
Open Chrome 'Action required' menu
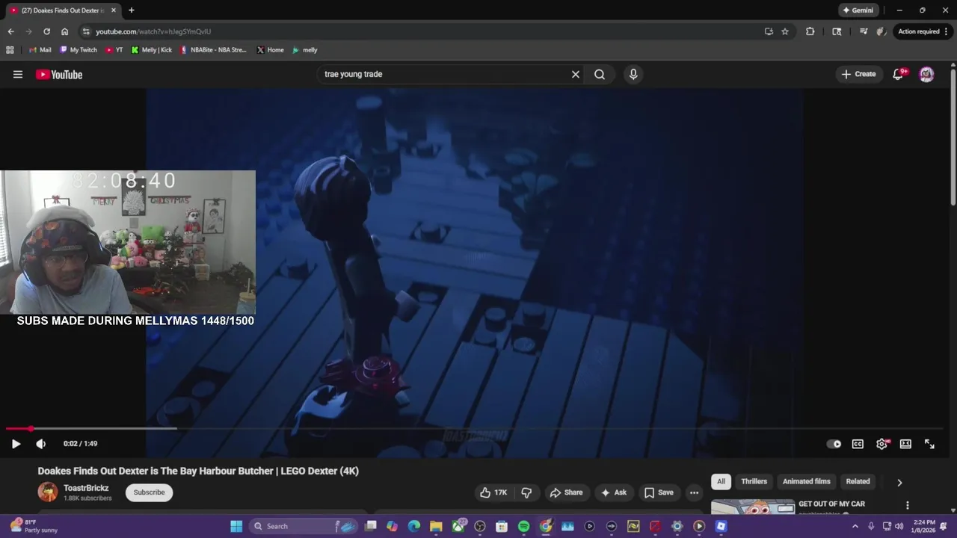(x=922, y=31)
